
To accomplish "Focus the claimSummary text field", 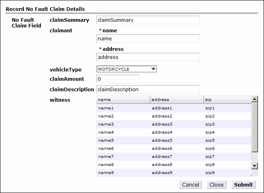I will [148, 20].
